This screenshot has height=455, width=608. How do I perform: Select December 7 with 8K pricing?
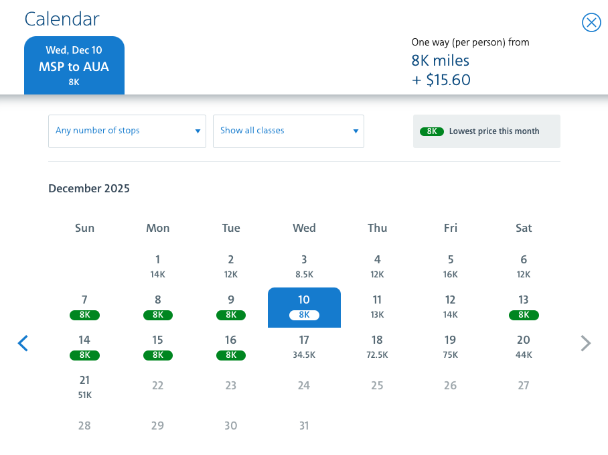84,307
